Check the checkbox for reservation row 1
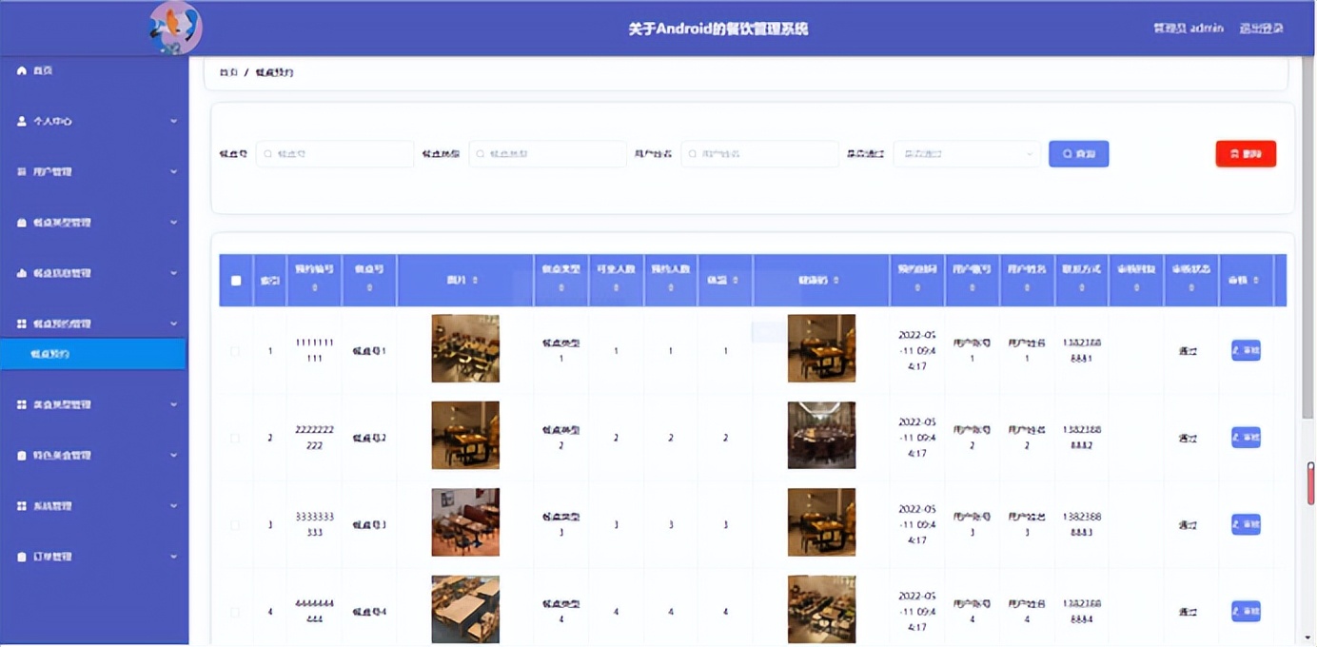This screenshot has width=1317, height=647. click(236, 349)
